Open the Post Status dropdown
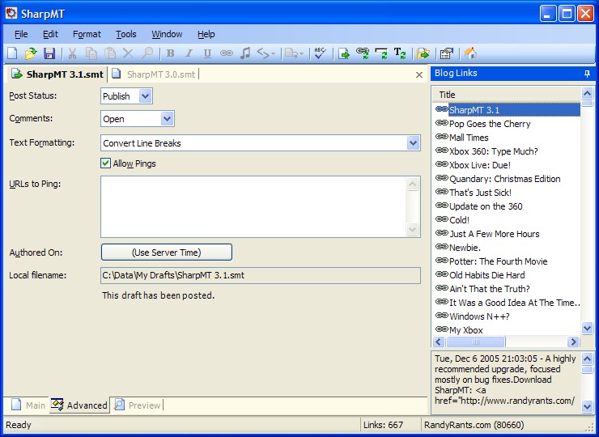This screenshot has height=437, width=599. click(145, 96)
